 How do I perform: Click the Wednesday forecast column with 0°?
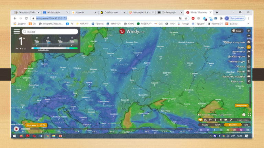coord(48,41)
